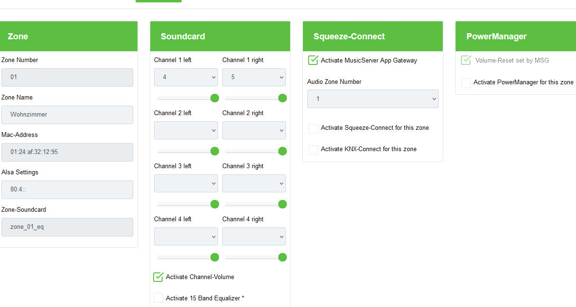This screenshot has height=307, width=576.
Task: Toggle Activate Channel-Volume checkbox
Action: [x=158, y=277]
